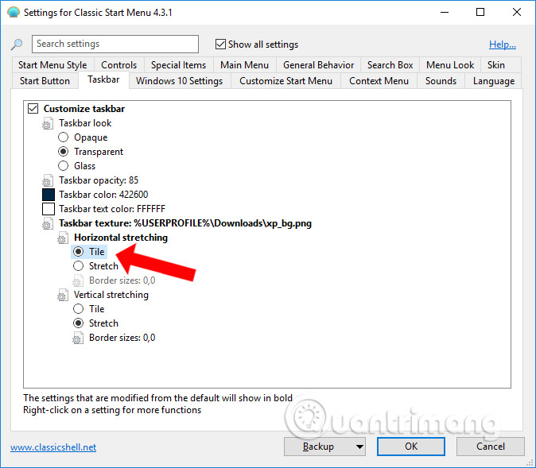Click the settings icon beside Taskbar look
This screenshot has width=536, height=468.
tap(48, 123)
